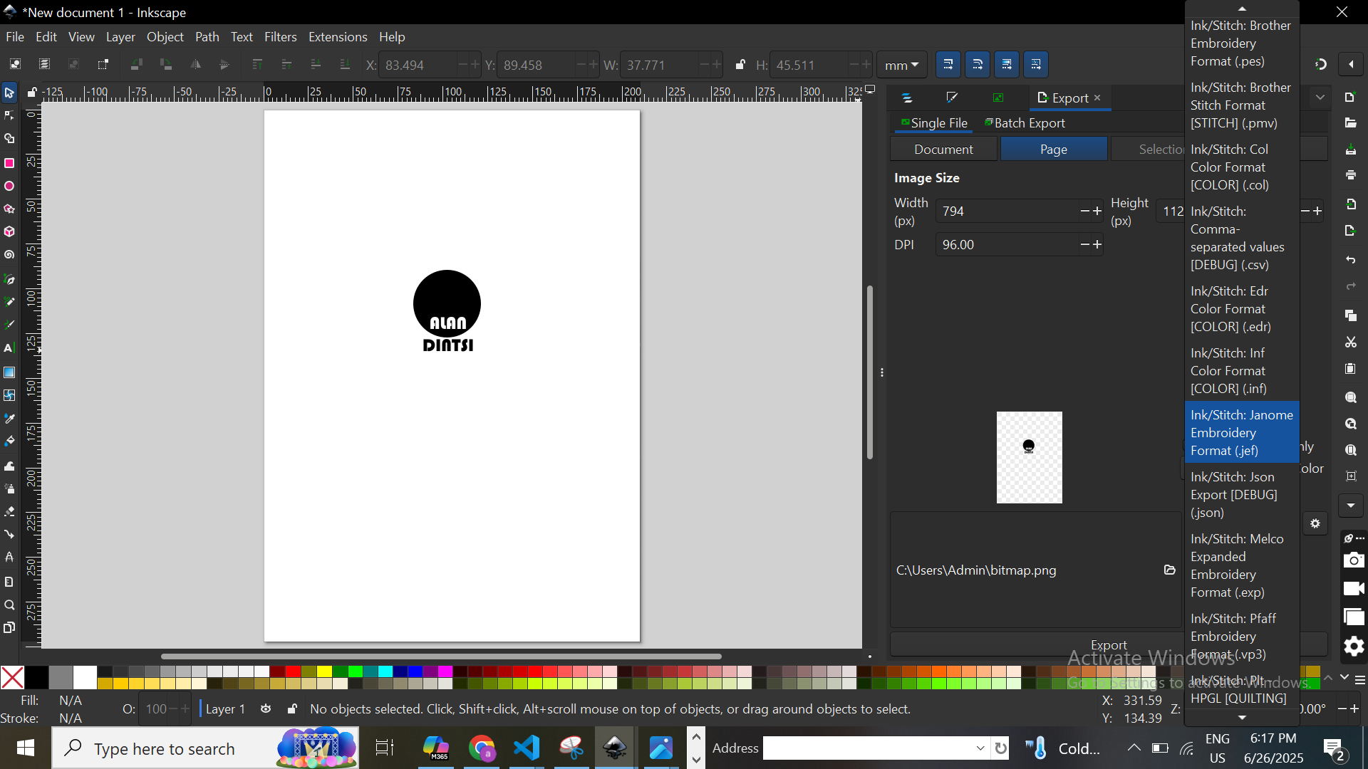The image size is (1368, 769).
Task: Click the flip horizontal icon
Action: (x=195, y=65)
